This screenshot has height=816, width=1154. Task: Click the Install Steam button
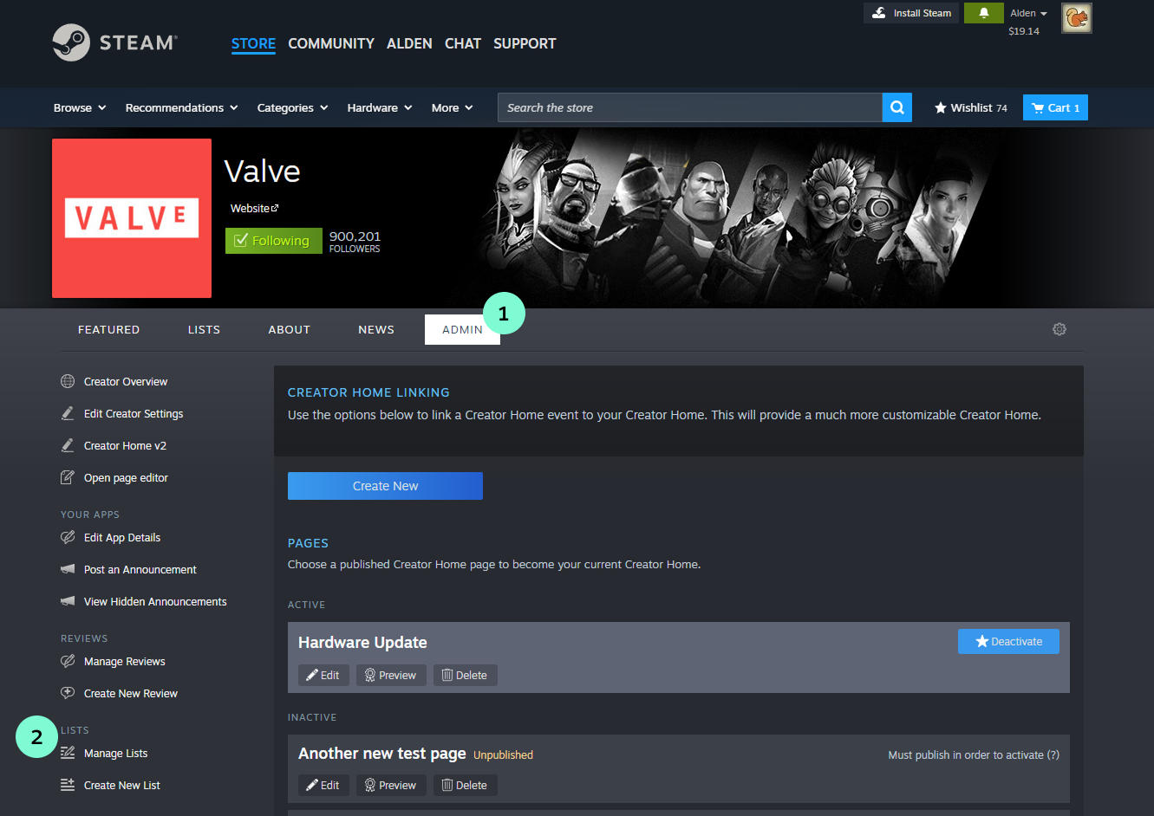click(x=911, y=13)
